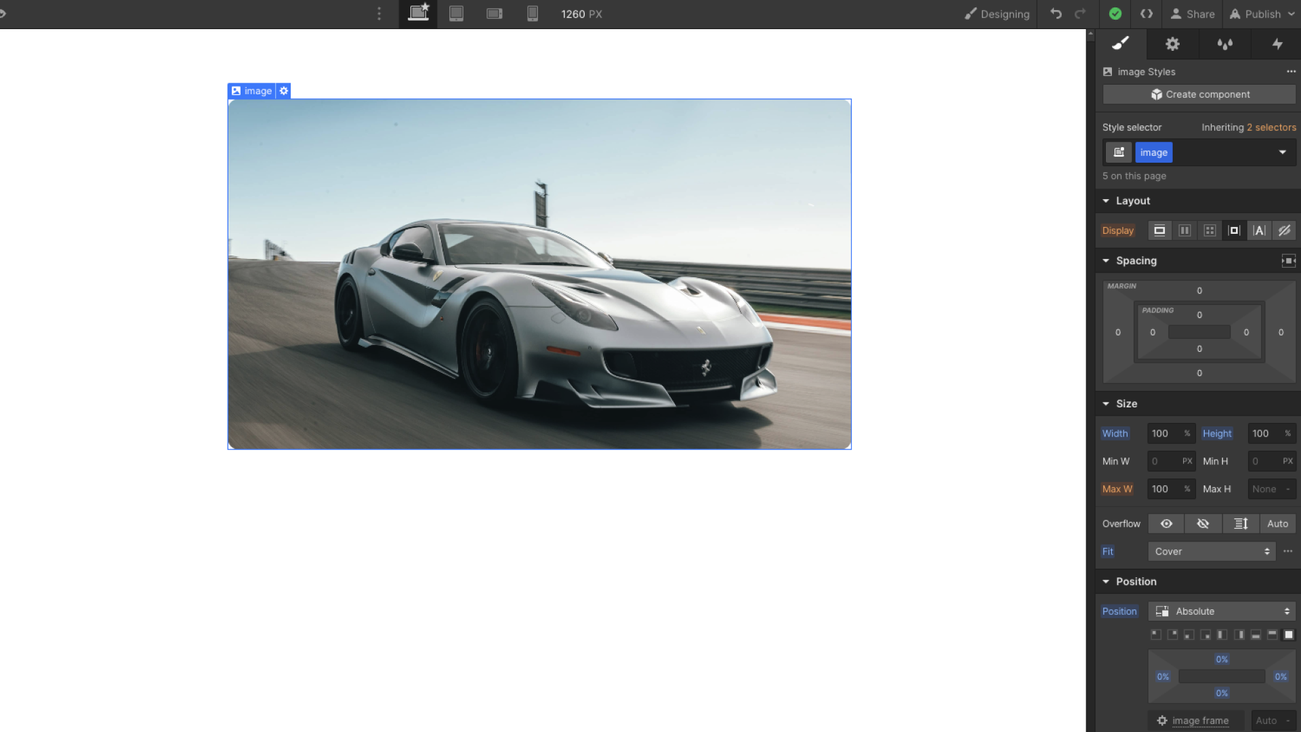Image resolution: width=1301 pixels, height=732 pixels.
Task: Set display to flex
Action: tap(1184, 230)
